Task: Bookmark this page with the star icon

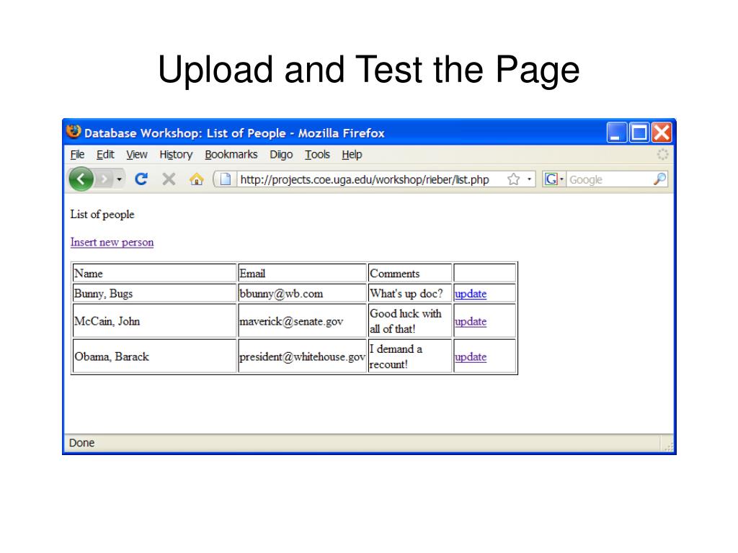Action: [x=513, y=179]
